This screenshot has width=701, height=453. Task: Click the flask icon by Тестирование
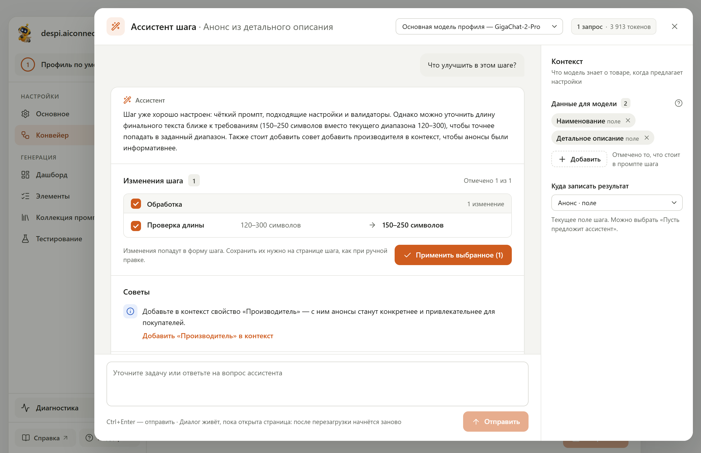(25, 239)
